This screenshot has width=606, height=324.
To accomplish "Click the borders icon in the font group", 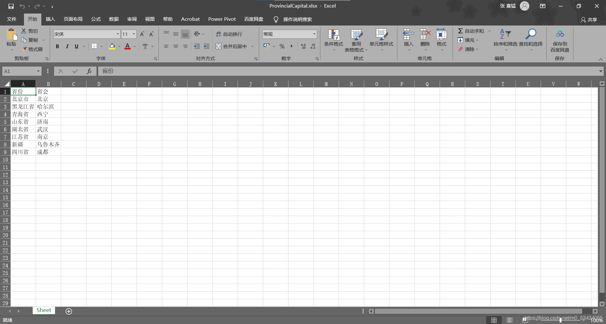I will pyautogui.click(x=94, y=46).
